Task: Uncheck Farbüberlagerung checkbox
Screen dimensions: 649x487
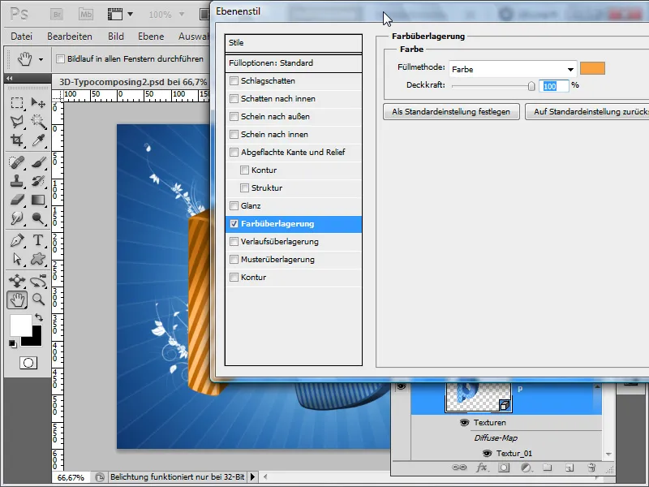Action: (x=234, y=224)
